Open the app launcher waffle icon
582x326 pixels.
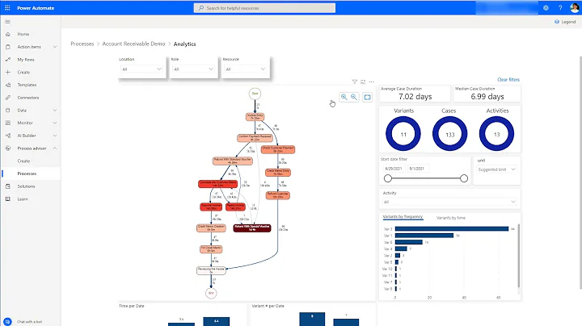click(x=7, y=8)
